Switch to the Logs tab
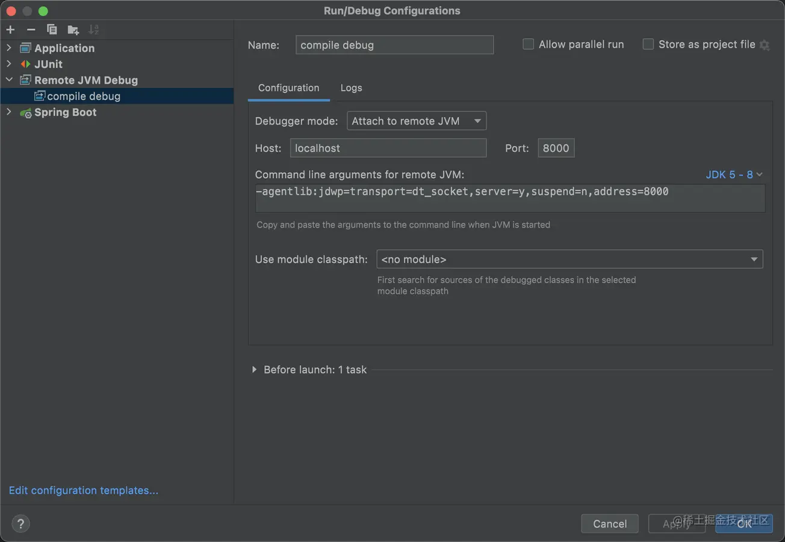 351,88
